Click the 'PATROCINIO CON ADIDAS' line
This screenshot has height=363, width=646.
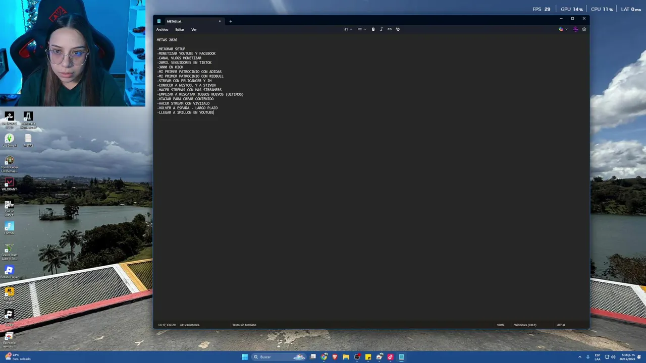pyautogui.click(x=189, y=72)
